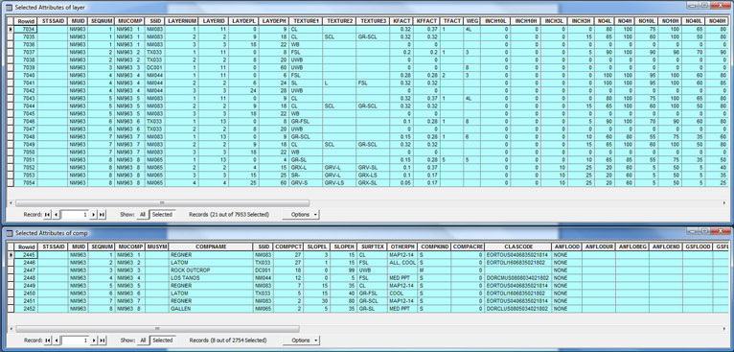Click NM044 SSID cell in row 2448
Image resolution: width=734 pixels, height=352 pixels.
pos(263,277)
